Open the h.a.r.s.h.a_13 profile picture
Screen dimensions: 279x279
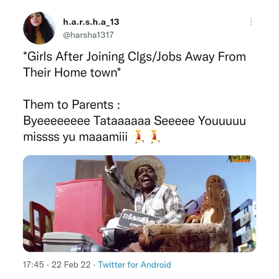tap(39, 28)
